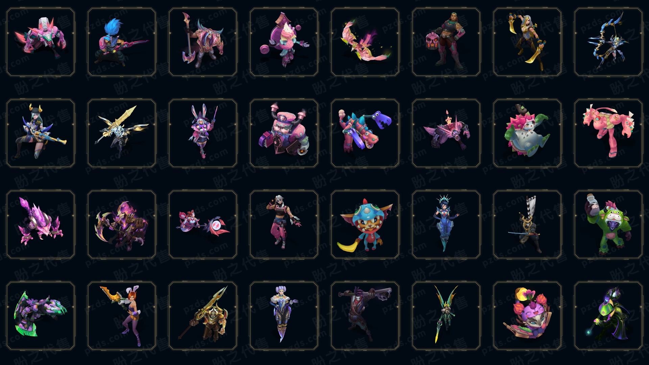Select the flower bouquet yordle skin
This screenshot has width=649, height=365.
click(527, 316)
